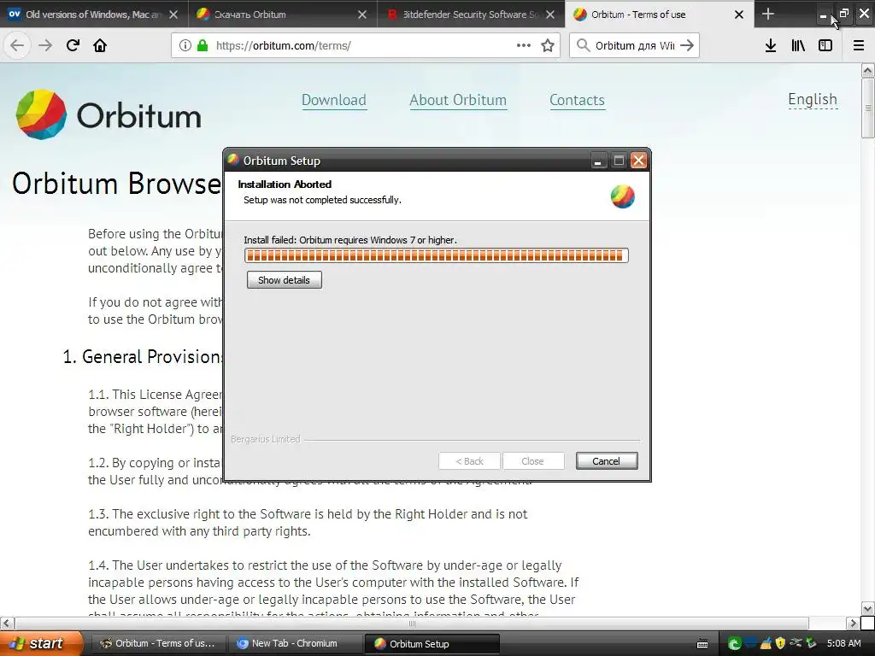Click the green padlock security icon
Screen dimensions: 875x656
[x=203, y=46]
